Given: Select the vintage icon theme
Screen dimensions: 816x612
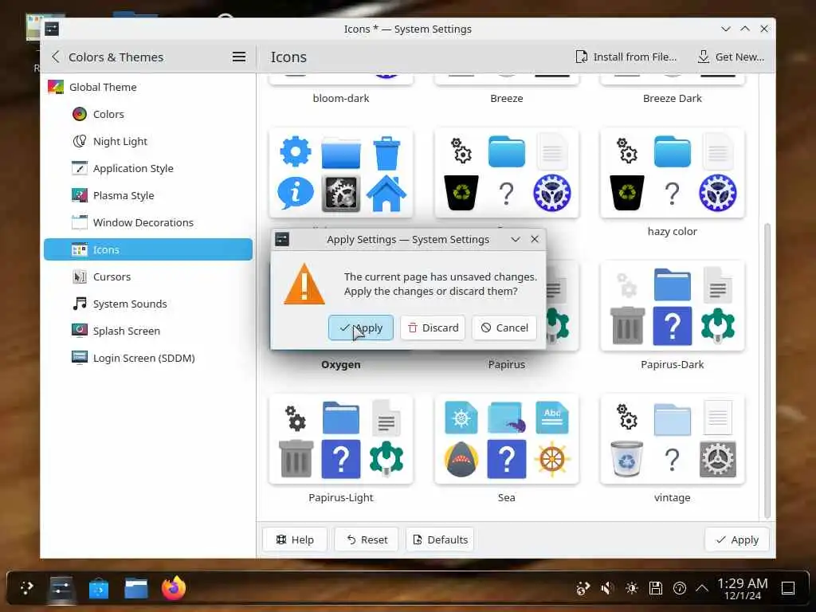Looking at the screenshot, I should coord(673,440).
